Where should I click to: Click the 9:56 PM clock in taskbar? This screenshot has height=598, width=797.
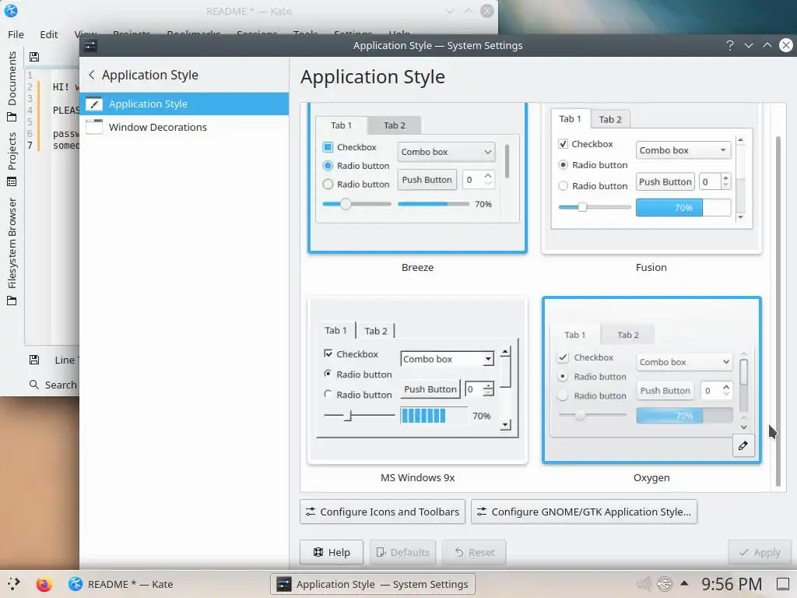pos(732,584)
